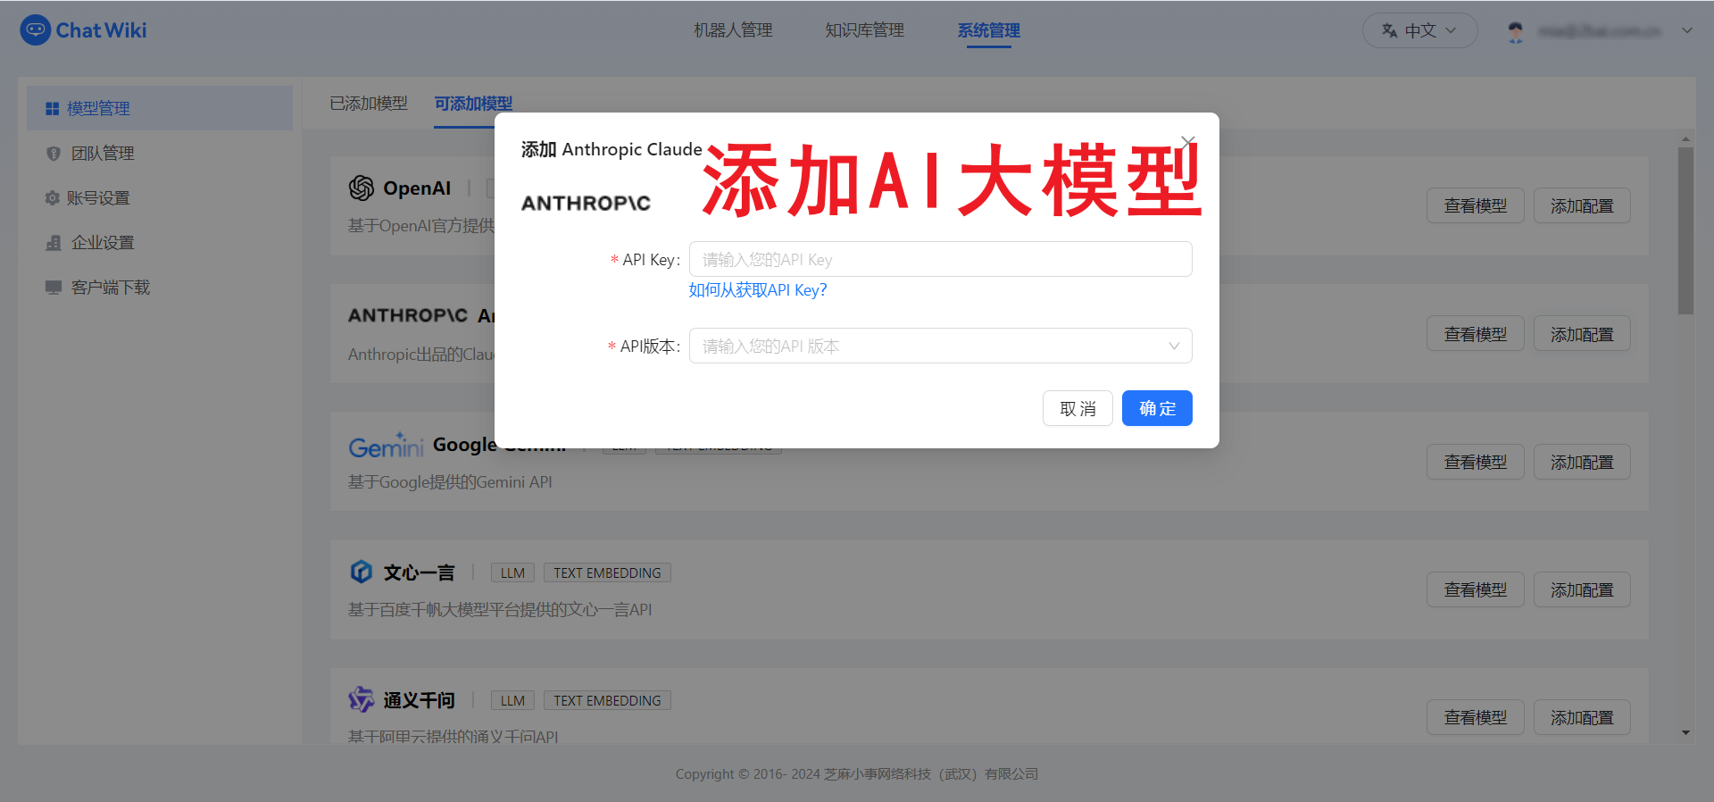Click 查看模型 for OpenAI
The width and height of the screenshot is (1714, 802).
coord(1475,205)
